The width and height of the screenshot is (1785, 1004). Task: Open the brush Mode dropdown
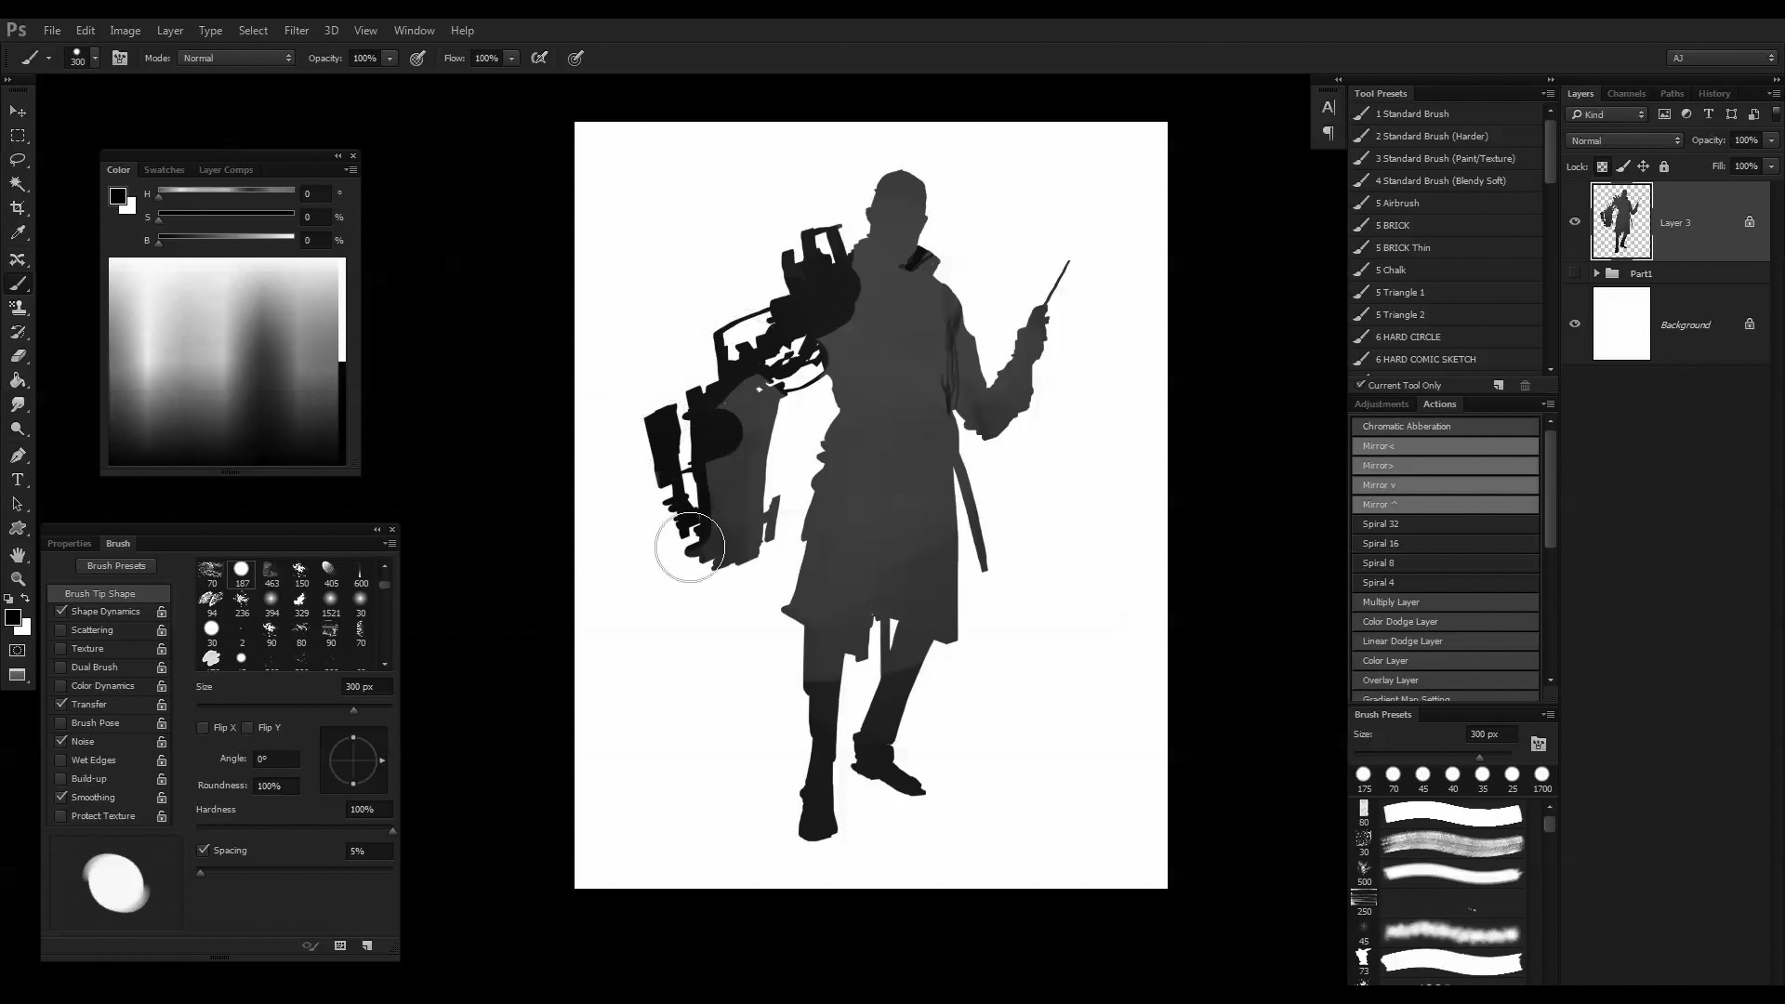click(237, 58)
